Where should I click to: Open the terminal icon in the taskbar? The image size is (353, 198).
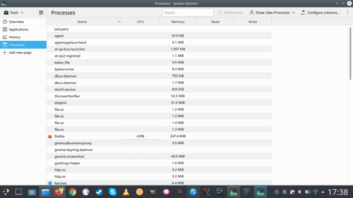(247, 192)
